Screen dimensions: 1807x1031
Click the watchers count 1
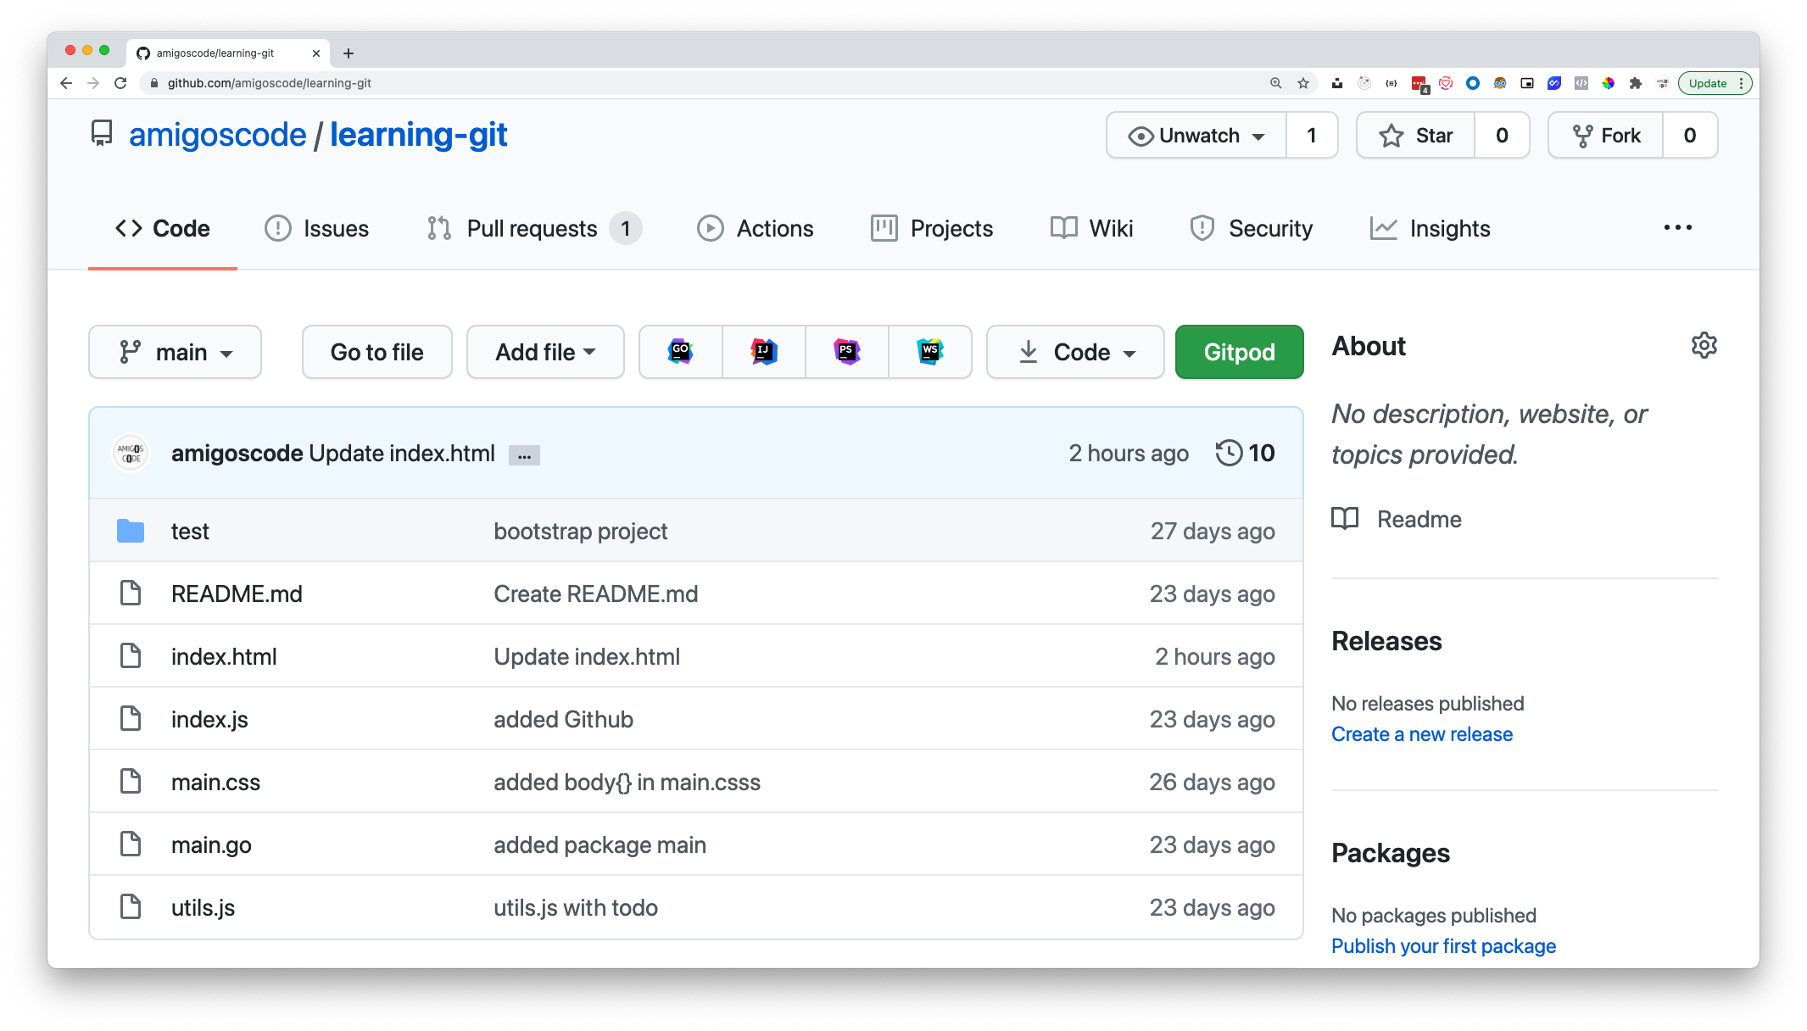1311,135
